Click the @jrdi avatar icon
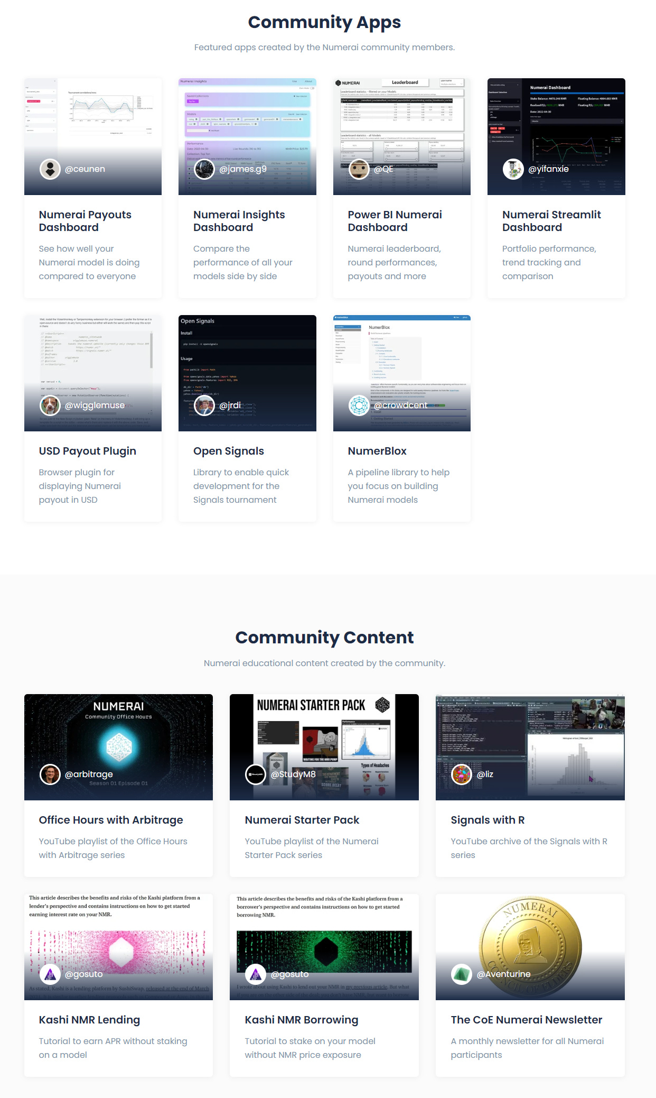The height and width of the screenshot is (1098, 656). pyautogui.click(x=204, y=405)
